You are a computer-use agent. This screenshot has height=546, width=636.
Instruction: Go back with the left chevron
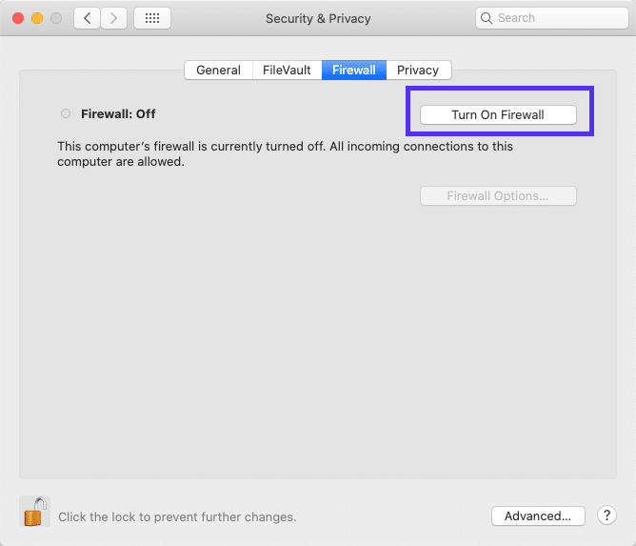(87, 18)
